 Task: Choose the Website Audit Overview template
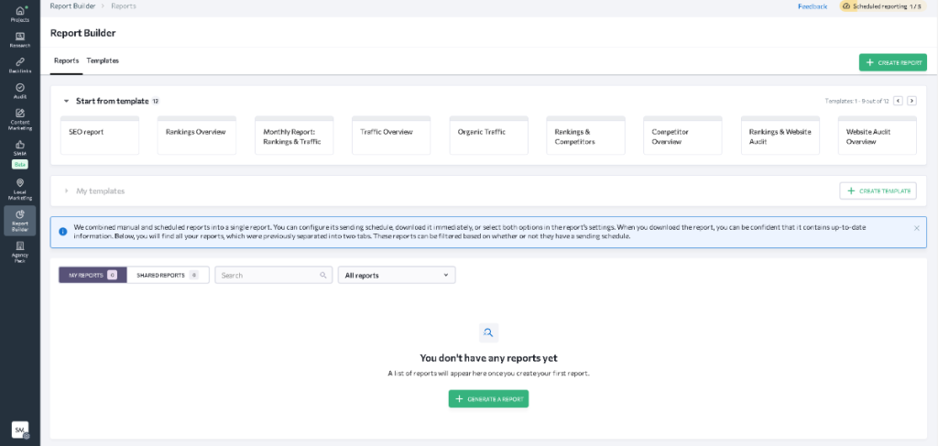coord(877,136)
